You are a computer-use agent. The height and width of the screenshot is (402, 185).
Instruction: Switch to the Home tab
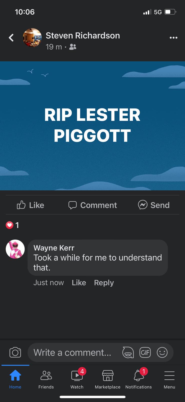tap(15, 379)
